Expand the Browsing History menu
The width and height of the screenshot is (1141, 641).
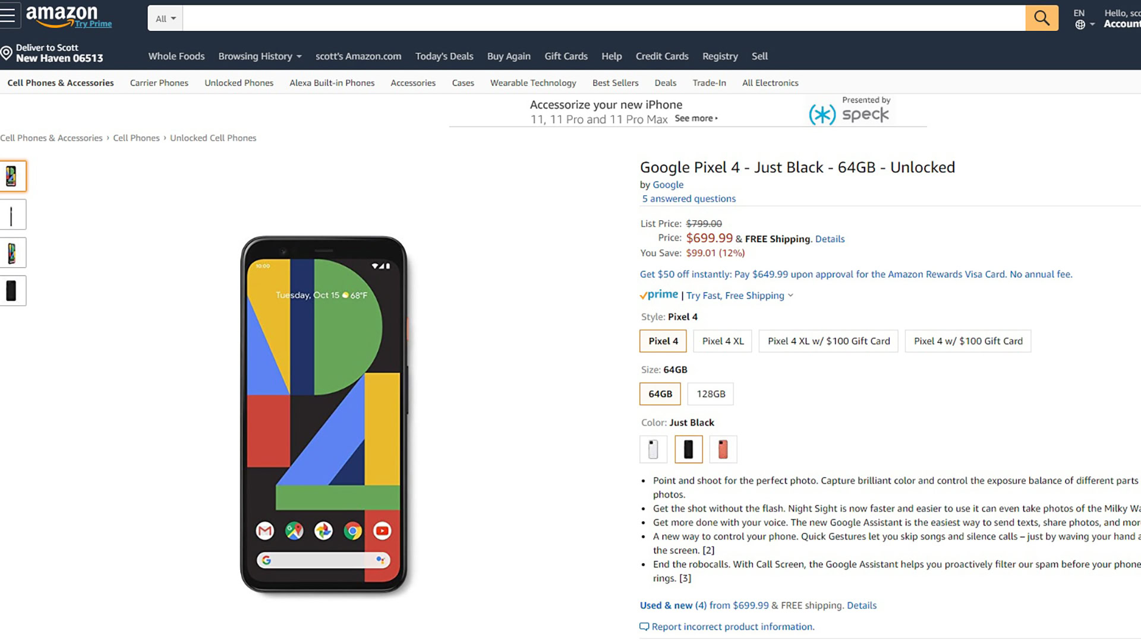[x=260, y=56]
